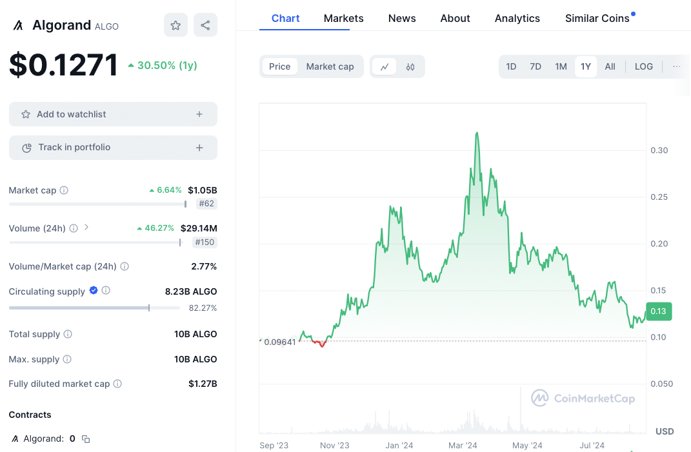Open Market cap info tooltip icon
The width and height of the screenshot is (691, 452).
pos(64,190)
